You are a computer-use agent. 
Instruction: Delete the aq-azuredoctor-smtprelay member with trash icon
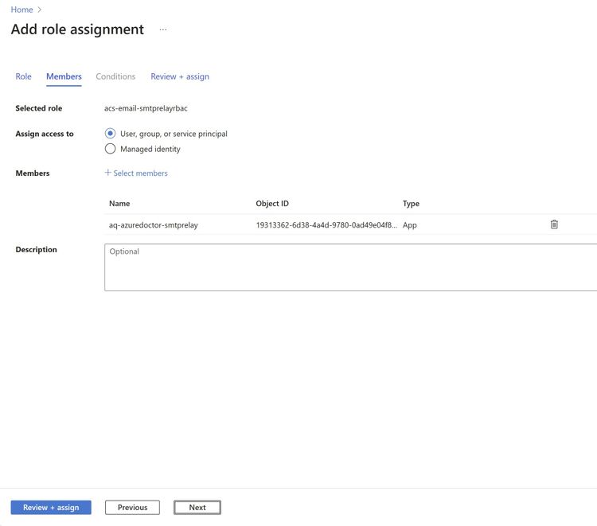click(x=554, y=224)
